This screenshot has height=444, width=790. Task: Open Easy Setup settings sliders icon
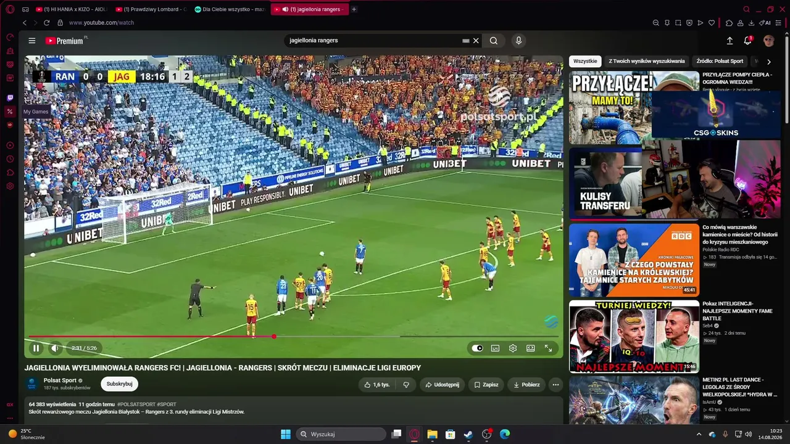[x=778, y=23]
